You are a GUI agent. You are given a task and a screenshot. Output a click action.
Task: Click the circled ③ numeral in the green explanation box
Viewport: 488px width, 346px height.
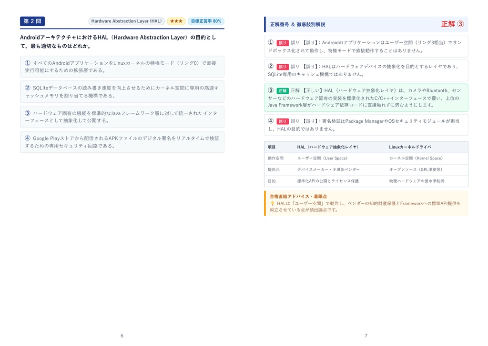coord(271,90)
